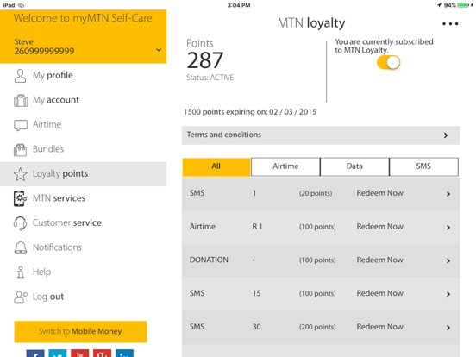Open chevron on SMS 15 row
Viewport: 476px width, 357px height.
448,294
